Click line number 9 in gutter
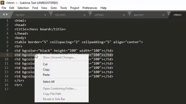 7,55
